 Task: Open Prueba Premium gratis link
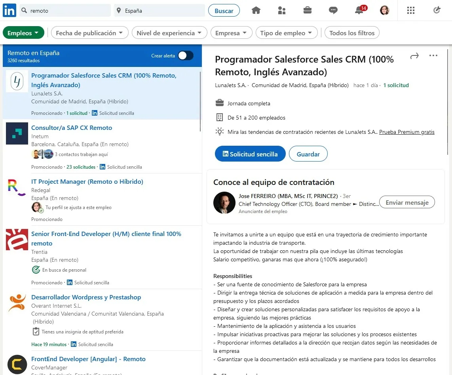(406, 132)
